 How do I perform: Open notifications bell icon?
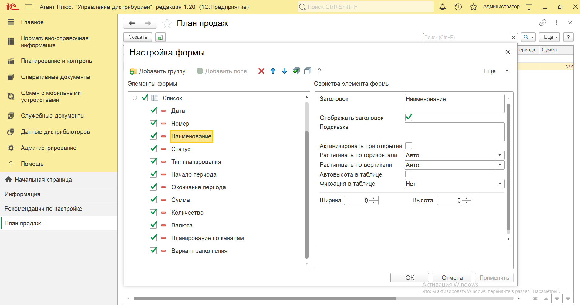(443, 7)
